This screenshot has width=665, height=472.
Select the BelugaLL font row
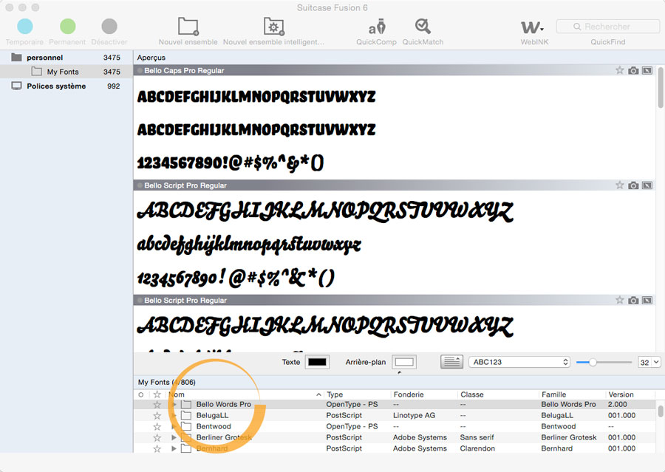(395, 416)
